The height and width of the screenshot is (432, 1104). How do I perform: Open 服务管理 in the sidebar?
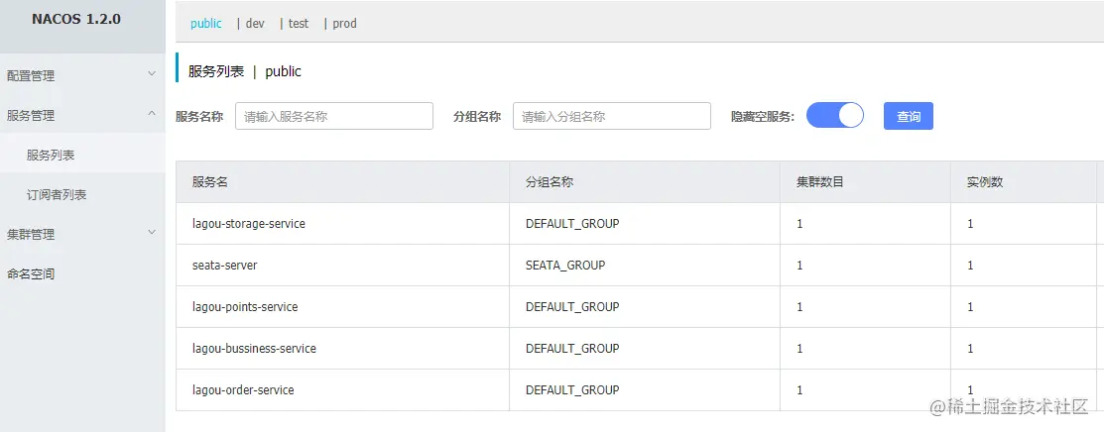click(x=31, y=116)
